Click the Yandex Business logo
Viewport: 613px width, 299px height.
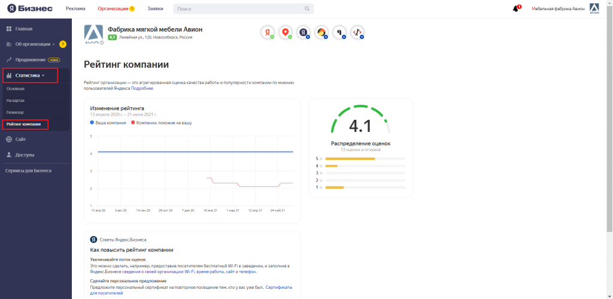coord(30,9)
